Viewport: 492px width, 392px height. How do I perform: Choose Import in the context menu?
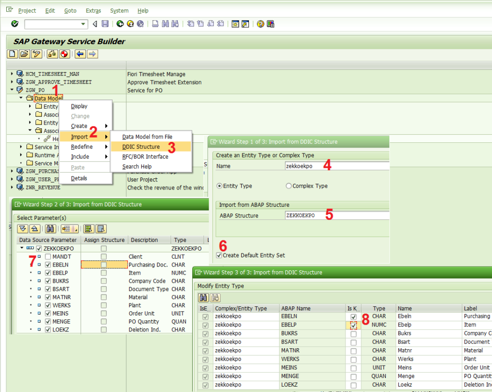(85, 137)
